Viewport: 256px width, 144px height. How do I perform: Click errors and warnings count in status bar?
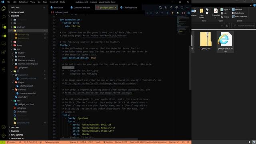click(30, 142)
